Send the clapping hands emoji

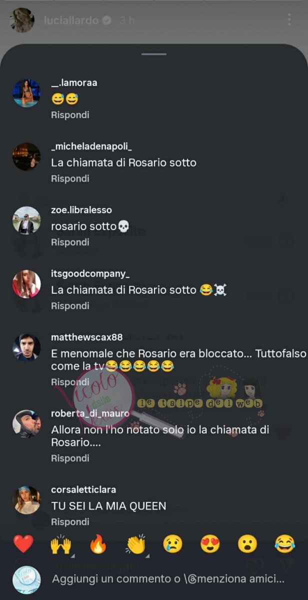(x=135, y=543)
